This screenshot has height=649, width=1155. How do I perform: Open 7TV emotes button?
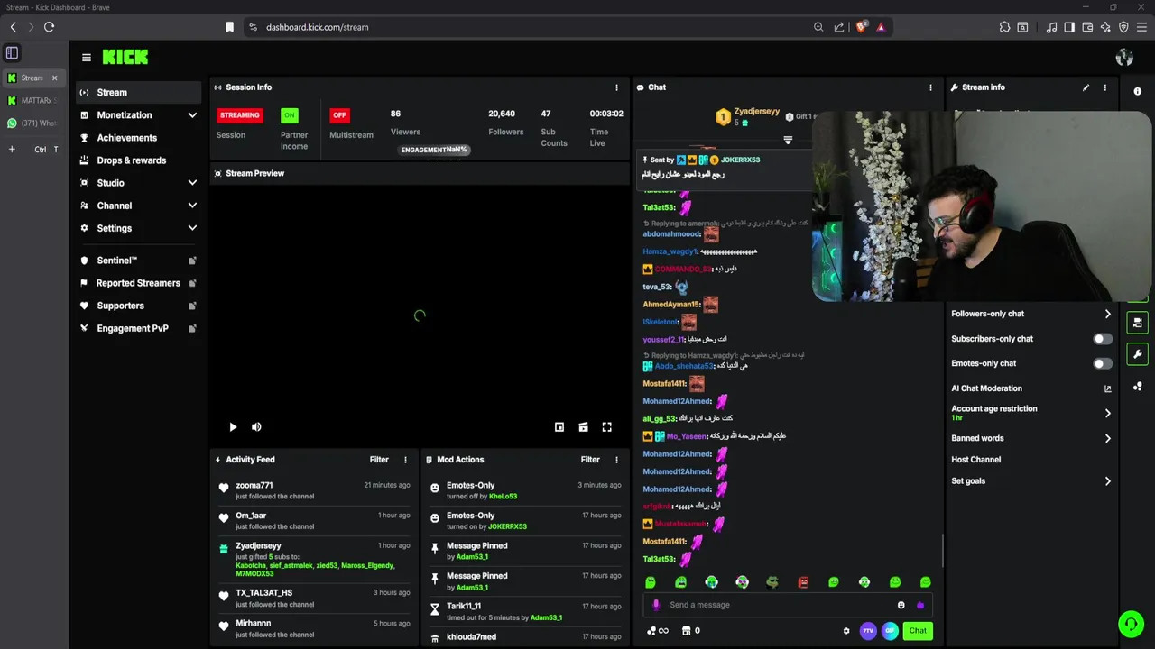868,631
